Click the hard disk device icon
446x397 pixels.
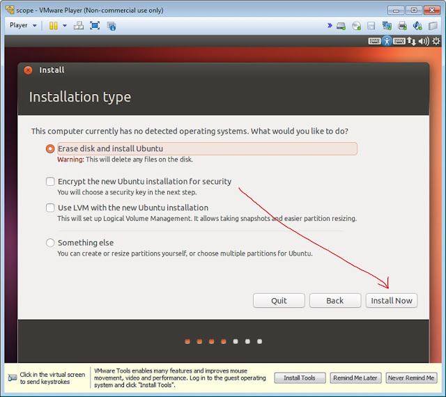point(341,26)
